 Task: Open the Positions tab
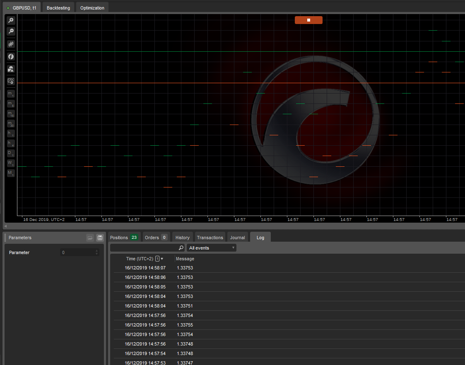coord(124,238)
